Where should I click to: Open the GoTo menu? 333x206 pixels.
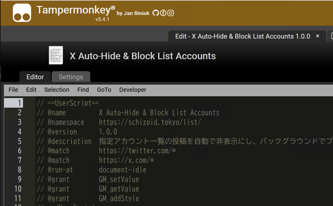104,90
